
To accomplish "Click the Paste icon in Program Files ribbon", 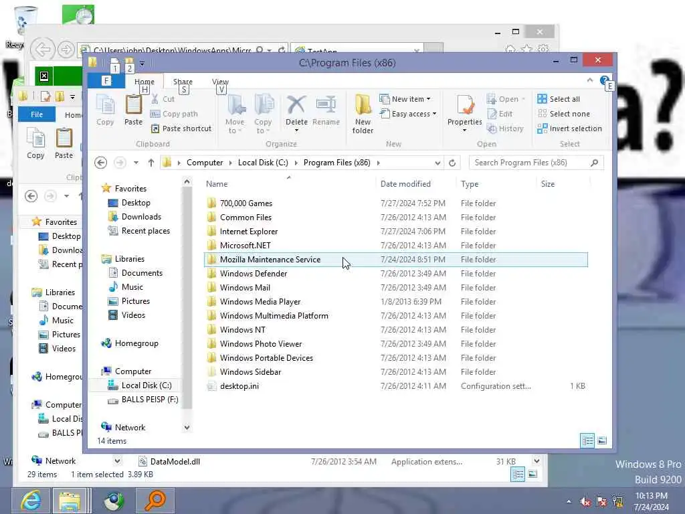I will tap(133, 106).
